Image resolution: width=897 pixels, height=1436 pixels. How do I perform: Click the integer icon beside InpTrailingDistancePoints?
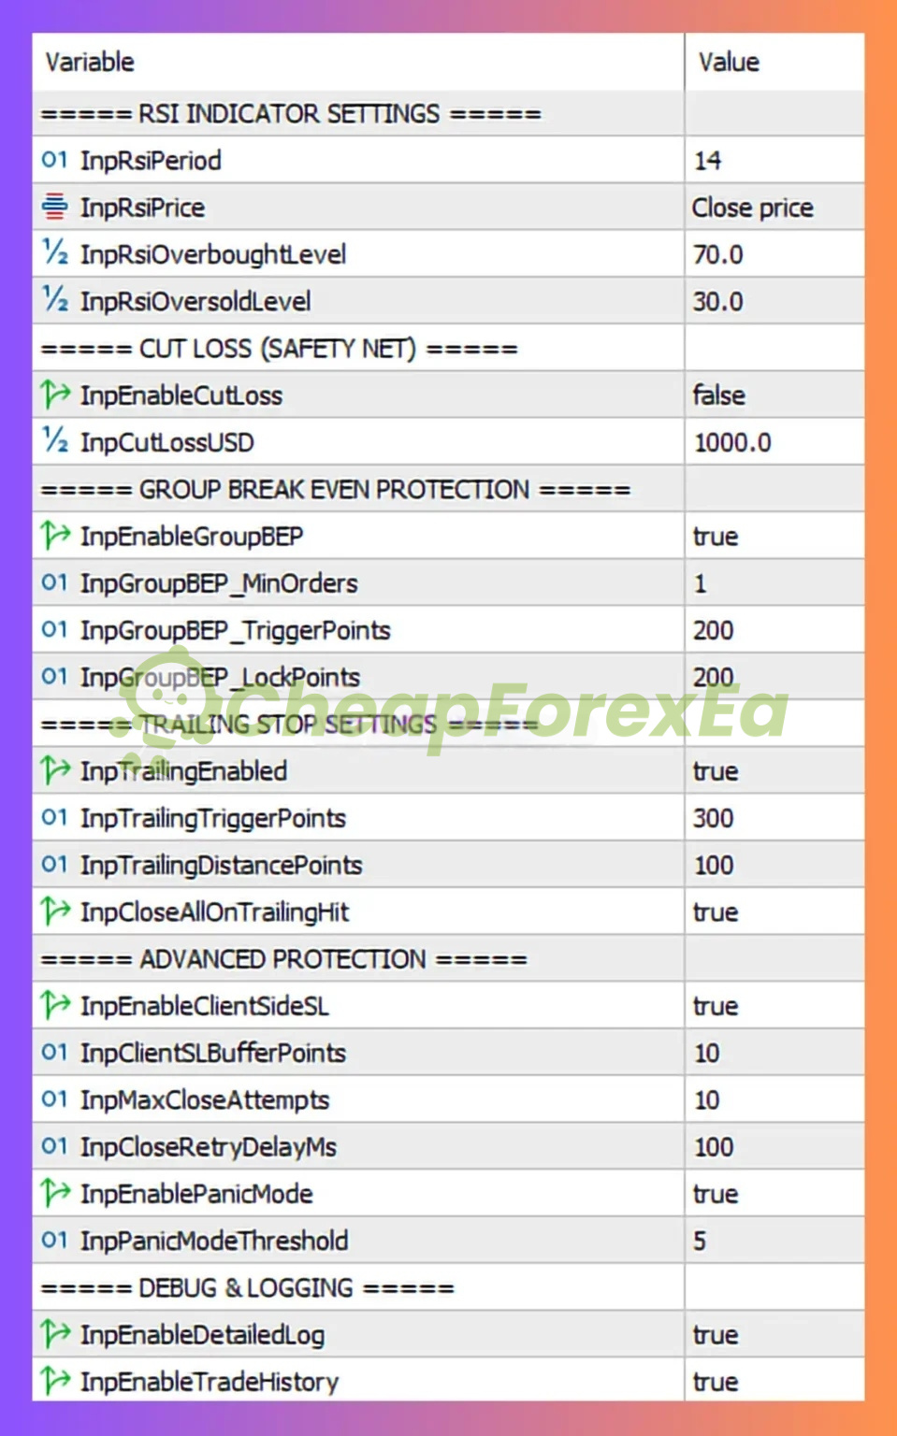click(54, 864)
